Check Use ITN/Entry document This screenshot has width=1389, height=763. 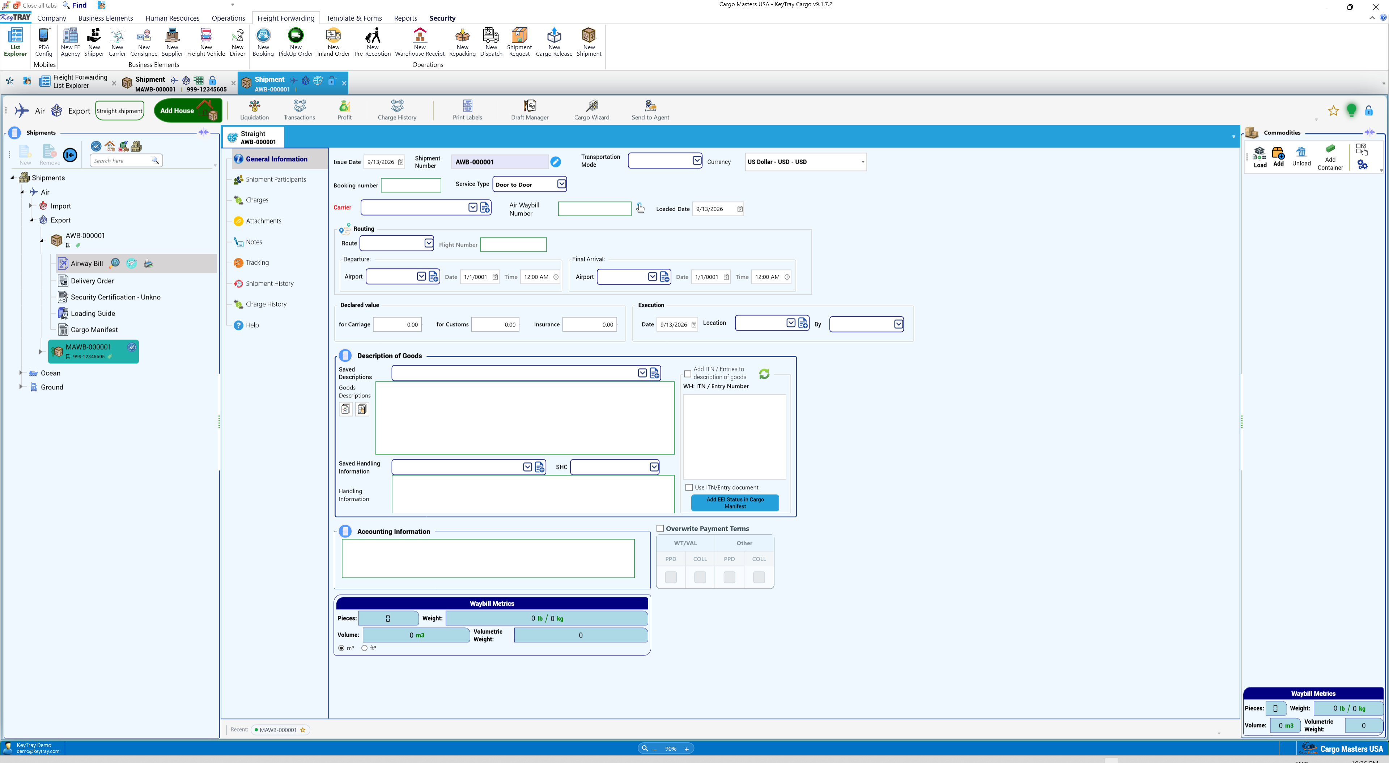coord(689,487)
